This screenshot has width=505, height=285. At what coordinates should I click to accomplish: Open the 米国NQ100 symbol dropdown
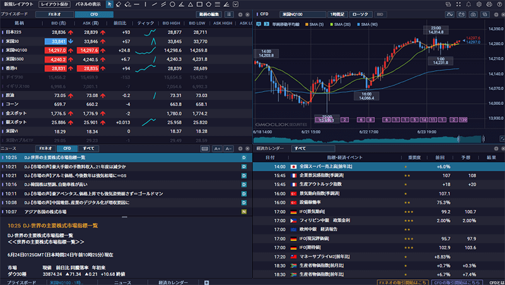297,14
